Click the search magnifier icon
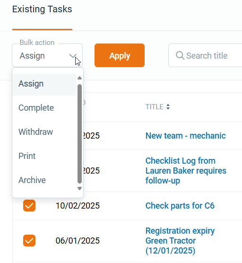 coord(180,55)
